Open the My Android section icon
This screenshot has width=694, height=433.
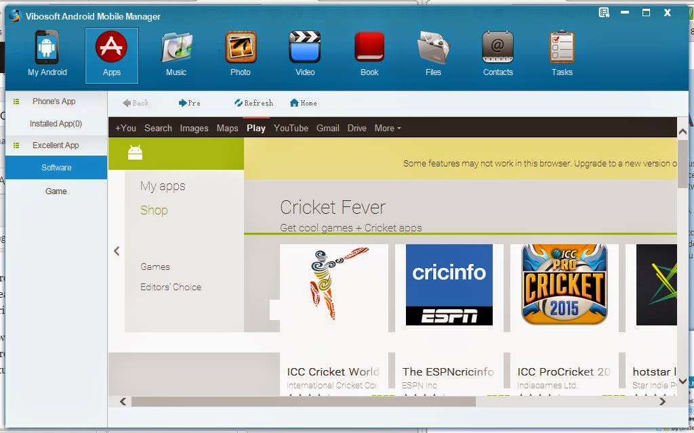(47, 47)
